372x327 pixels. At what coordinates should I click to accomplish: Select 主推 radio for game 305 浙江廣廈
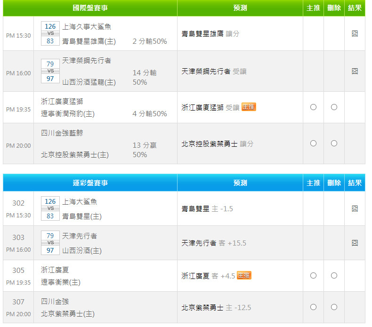(x=313, y=276)
